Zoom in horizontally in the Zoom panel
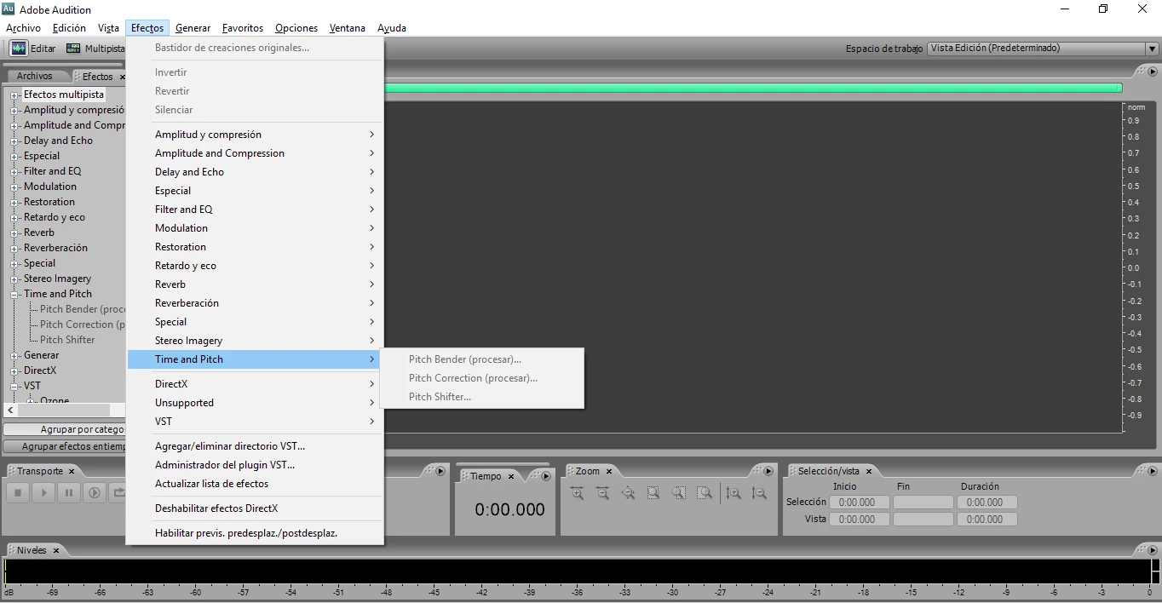The height and width of the screenshot is (603, 1162). coord(577,492)
